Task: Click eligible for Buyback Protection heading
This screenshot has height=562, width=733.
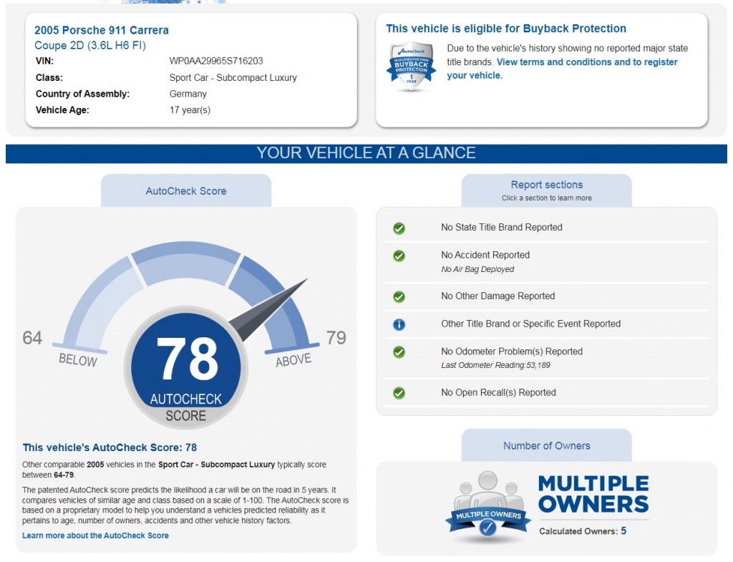Action: point(506,29)
